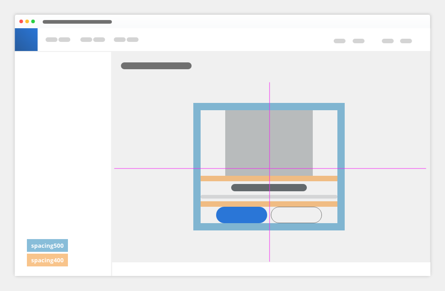This screenshot has width=445, height=291.
Task: Click the gray image placeholder in modal
Action: tap(269, 143)
